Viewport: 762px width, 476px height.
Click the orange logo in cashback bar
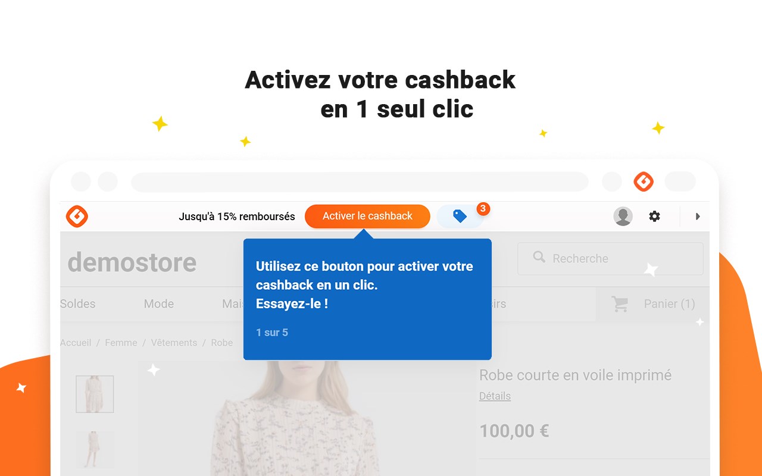point(77,217)
